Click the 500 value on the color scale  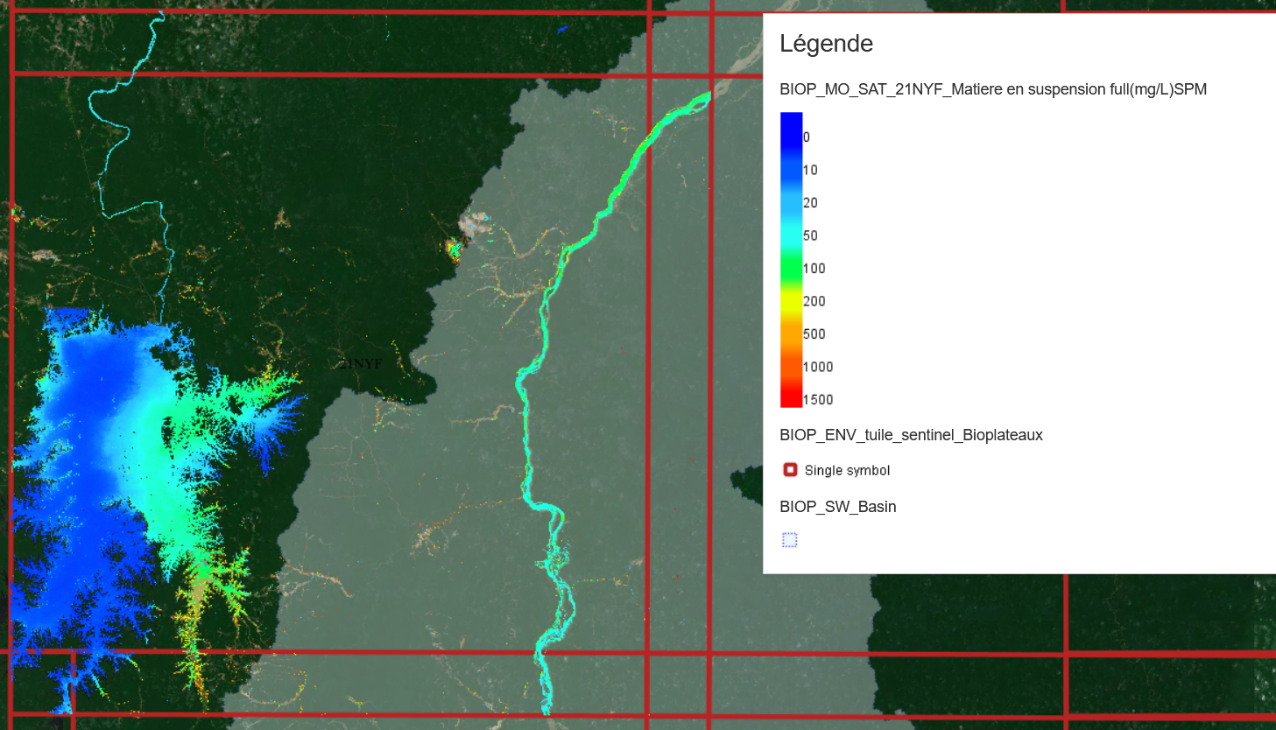coord(814,334)
